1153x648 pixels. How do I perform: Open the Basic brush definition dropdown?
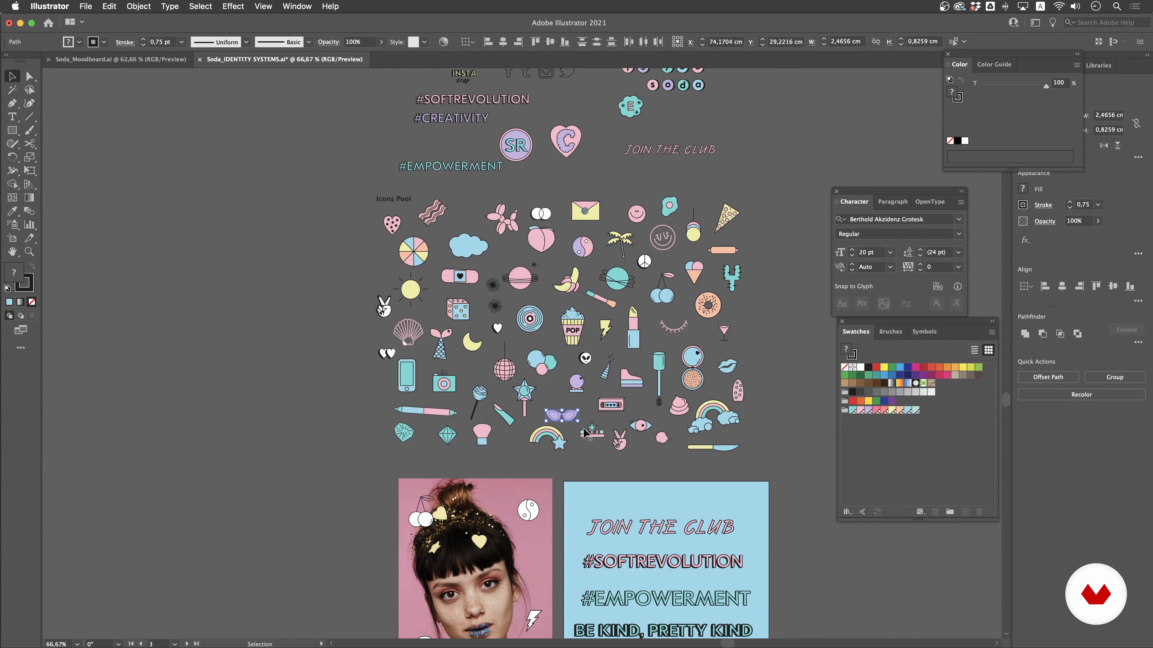pyautogui.click(x=308, y=42)
